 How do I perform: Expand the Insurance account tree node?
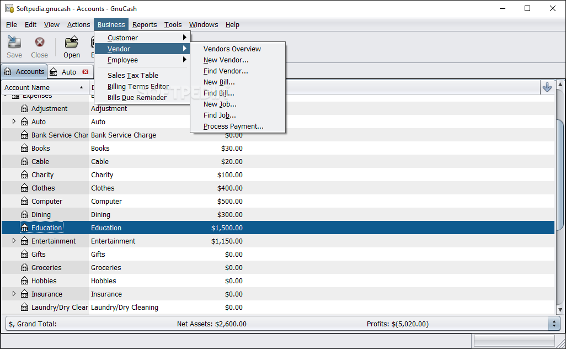coord(14,294)
